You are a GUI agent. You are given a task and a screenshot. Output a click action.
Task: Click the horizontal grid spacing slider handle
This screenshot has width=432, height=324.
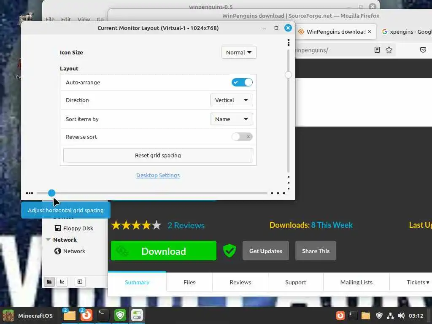[51, 193]
